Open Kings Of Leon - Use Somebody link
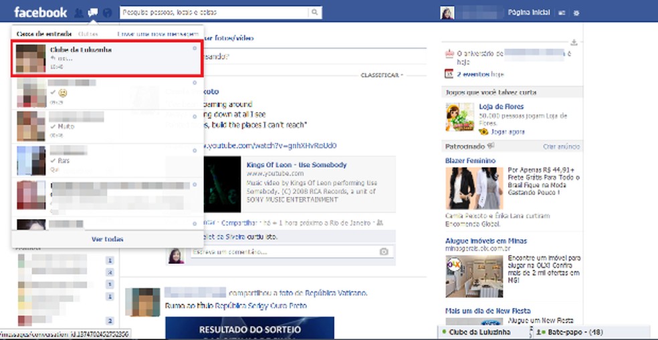This screenshot has height=340, width=658. click(297, 165)
